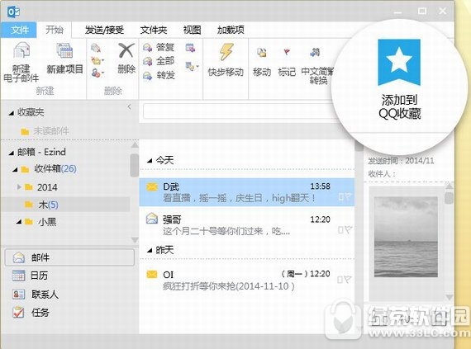Collapse the 小黑 folder arrow
The width and height of the screenshot is (471, 349).
19,222
